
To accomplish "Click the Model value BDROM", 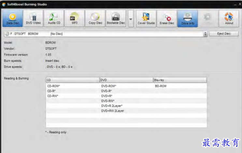I will click(50, 43).
